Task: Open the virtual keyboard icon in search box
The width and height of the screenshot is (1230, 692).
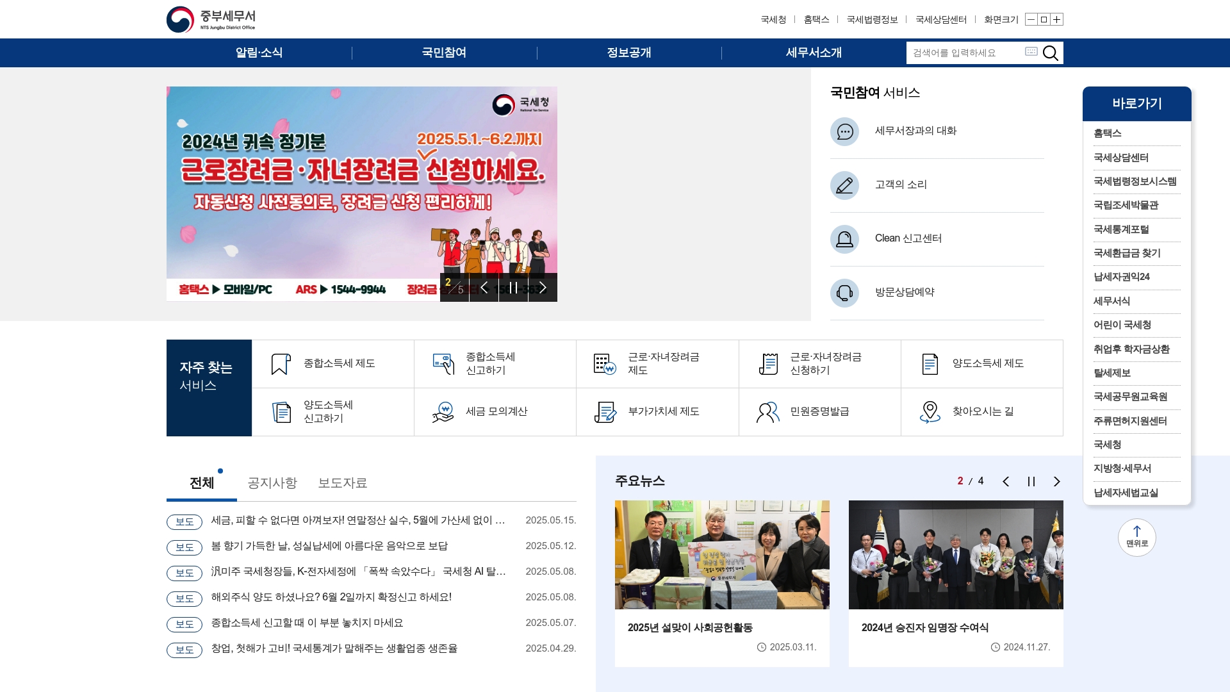Action: tap(1031, 52)
